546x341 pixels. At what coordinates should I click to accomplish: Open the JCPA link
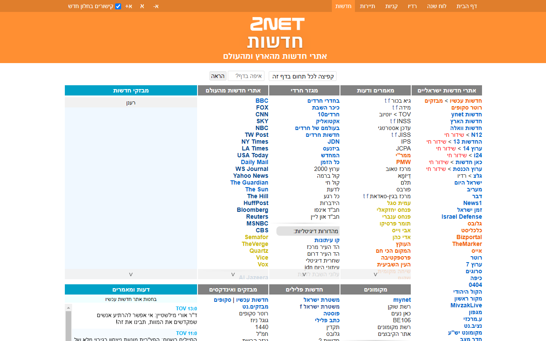(x=403, y=149)
